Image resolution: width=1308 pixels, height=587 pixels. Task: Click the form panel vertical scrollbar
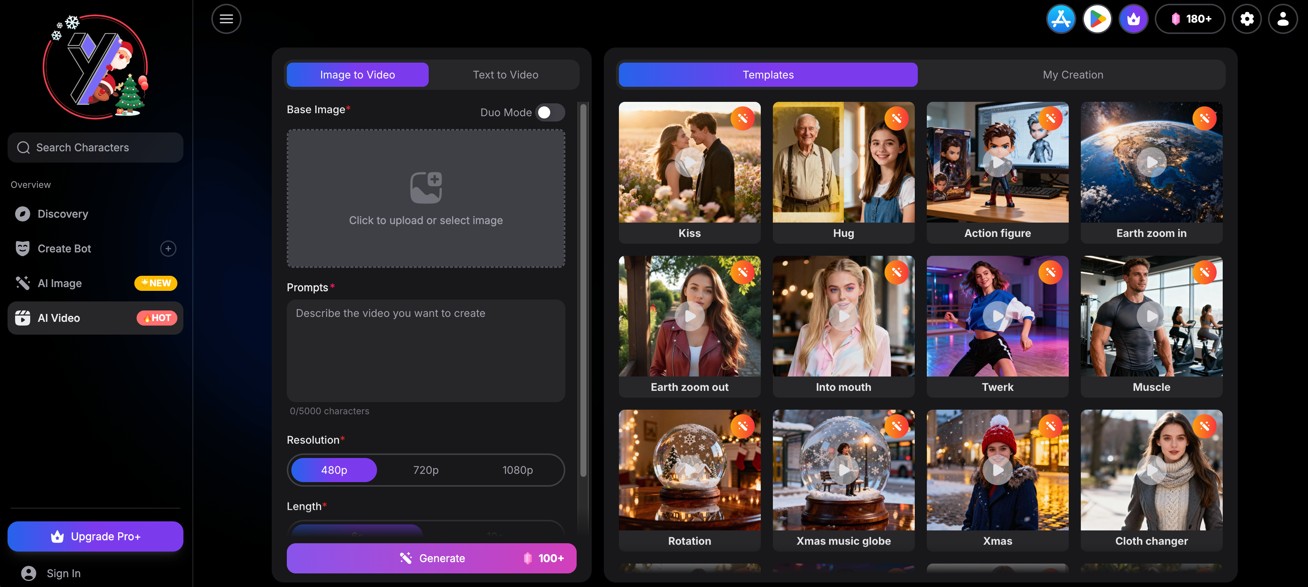(583, 289)
